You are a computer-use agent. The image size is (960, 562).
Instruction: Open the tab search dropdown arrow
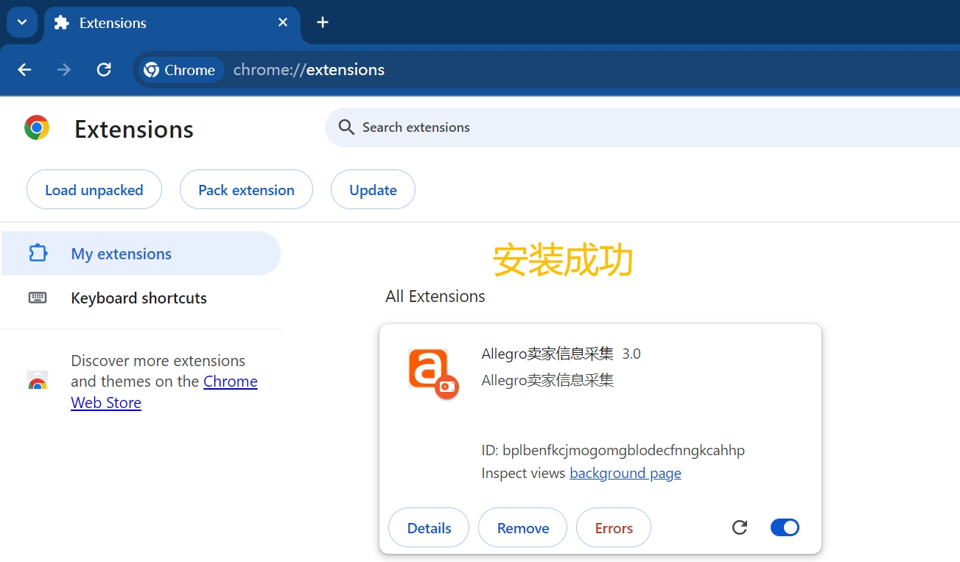22,22
